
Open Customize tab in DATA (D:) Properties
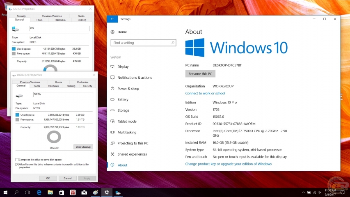tap(82, 82)
